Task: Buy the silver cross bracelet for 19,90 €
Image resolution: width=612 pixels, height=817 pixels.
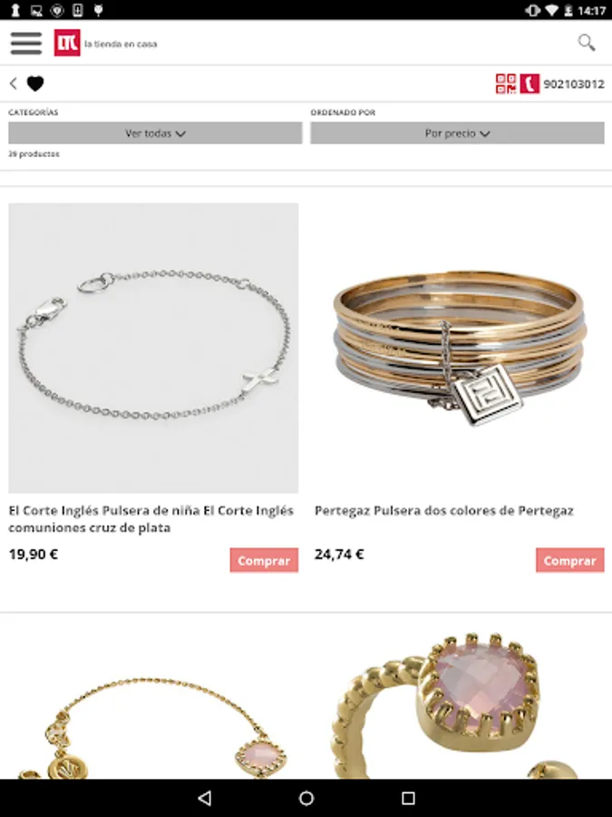Action: (264, 560)
